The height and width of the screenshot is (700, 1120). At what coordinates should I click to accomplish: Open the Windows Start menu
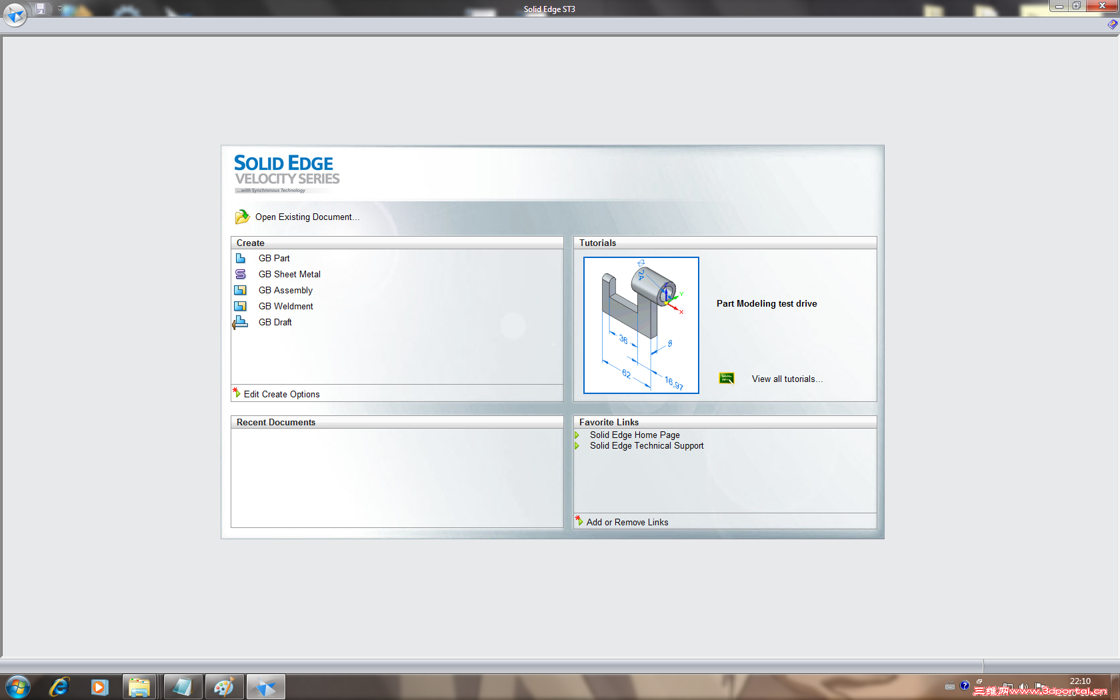point(18,687)
